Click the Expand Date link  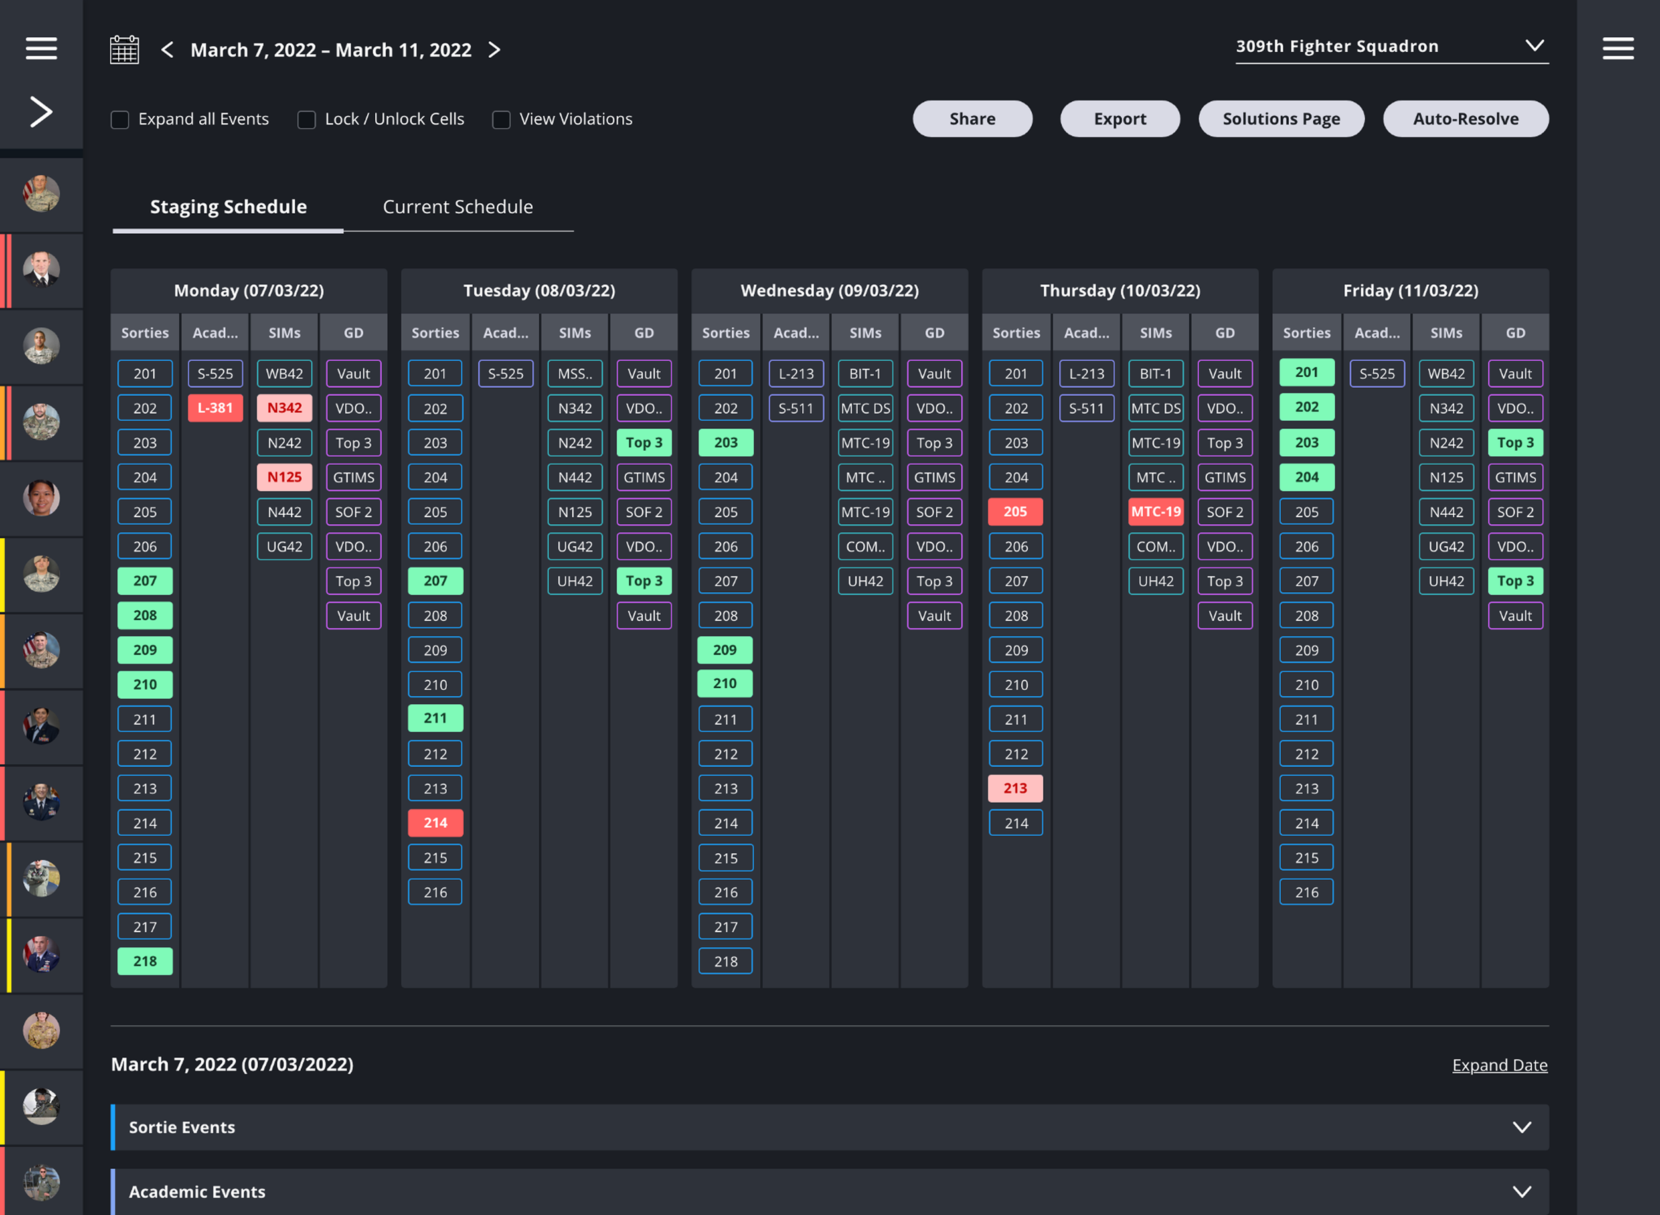(1499, 1065)
